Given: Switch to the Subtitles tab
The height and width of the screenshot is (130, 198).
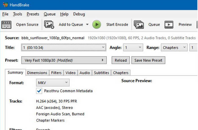Looking at the screenshot, I should tap(101, 73).
